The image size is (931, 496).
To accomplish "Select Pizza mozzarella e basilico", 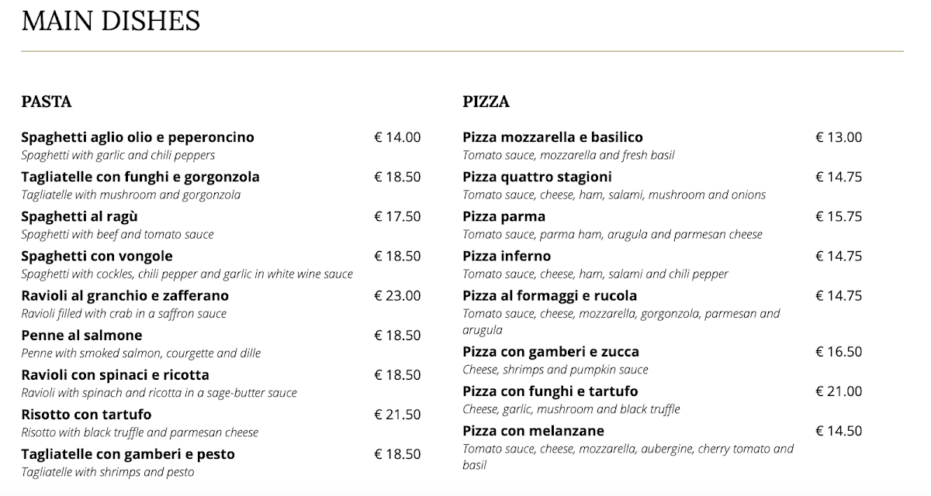I will tap(553, 138).
